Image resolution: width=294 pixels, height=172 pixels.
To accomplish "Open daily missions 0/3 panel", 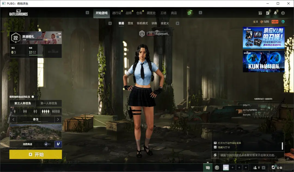I will point(18,51).
